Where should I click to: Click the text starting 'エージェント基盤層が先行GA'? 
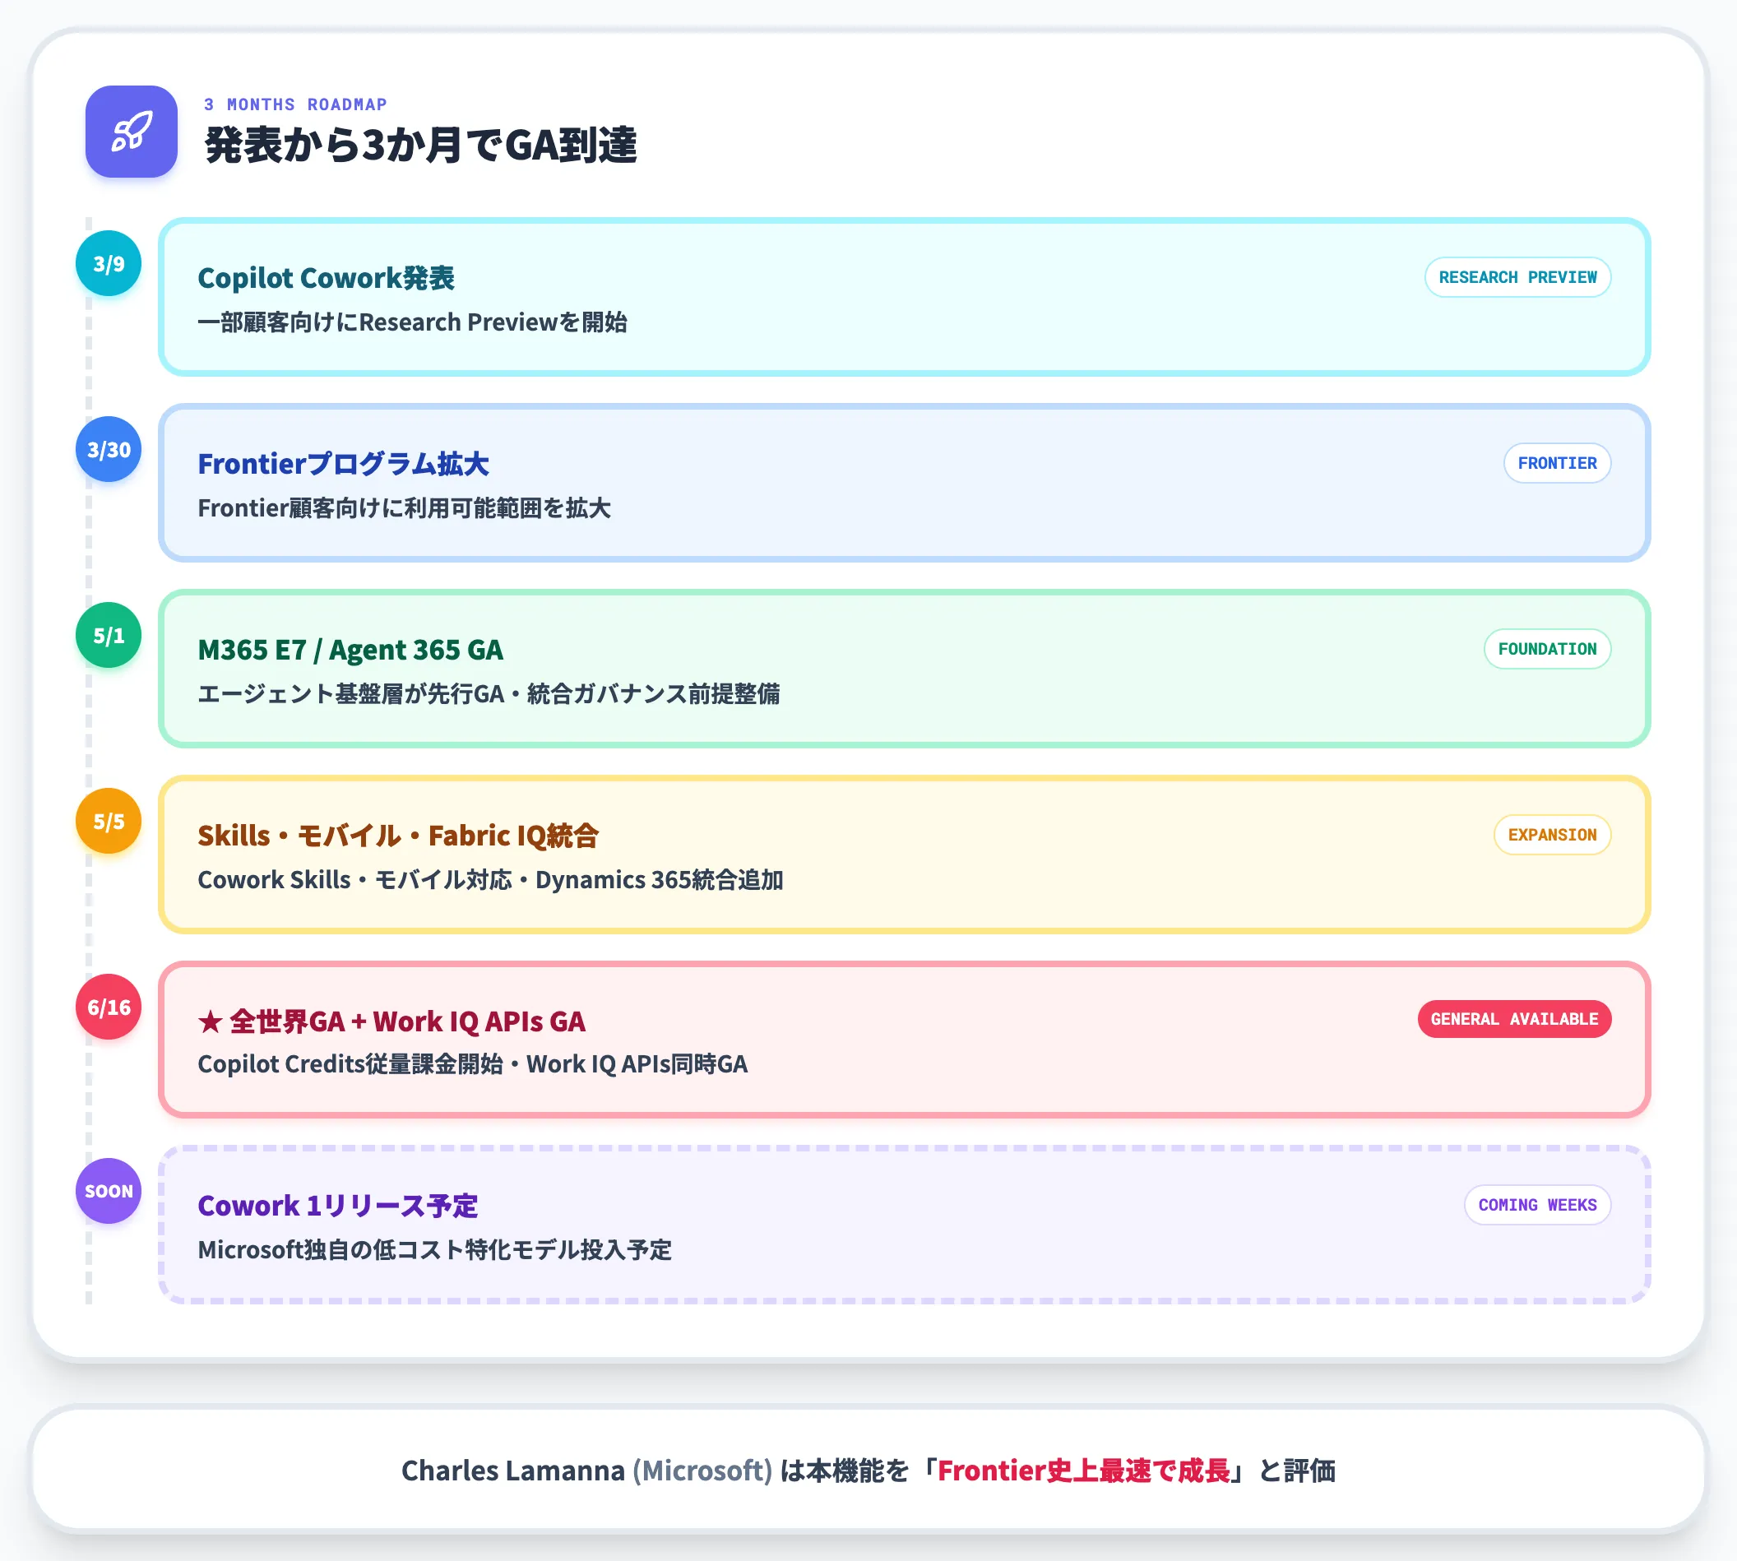[489, 694]
